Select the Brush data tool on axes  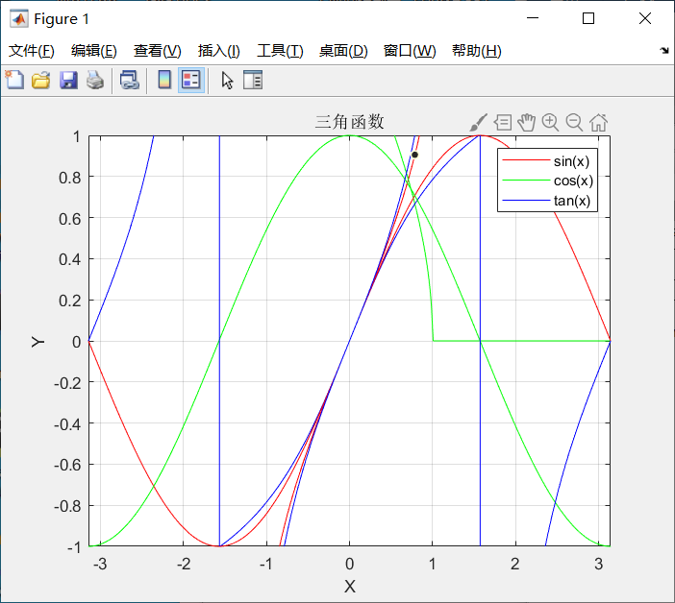478,123
